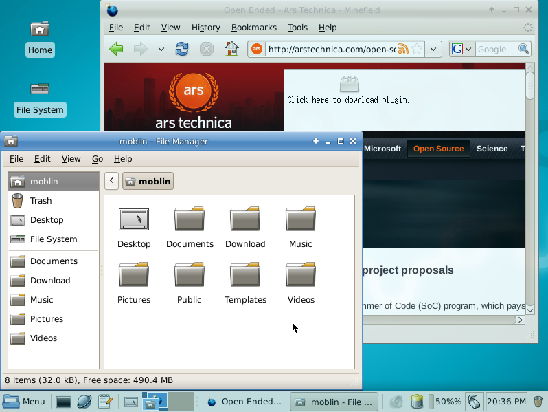Select Download in the sidebar

(x=54, y=281)
